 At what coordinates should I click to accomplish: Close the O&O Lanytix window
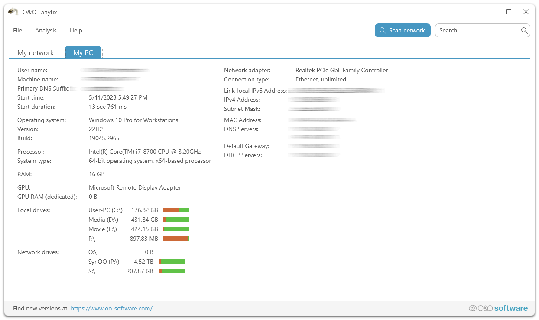click(x=526, y=12)
